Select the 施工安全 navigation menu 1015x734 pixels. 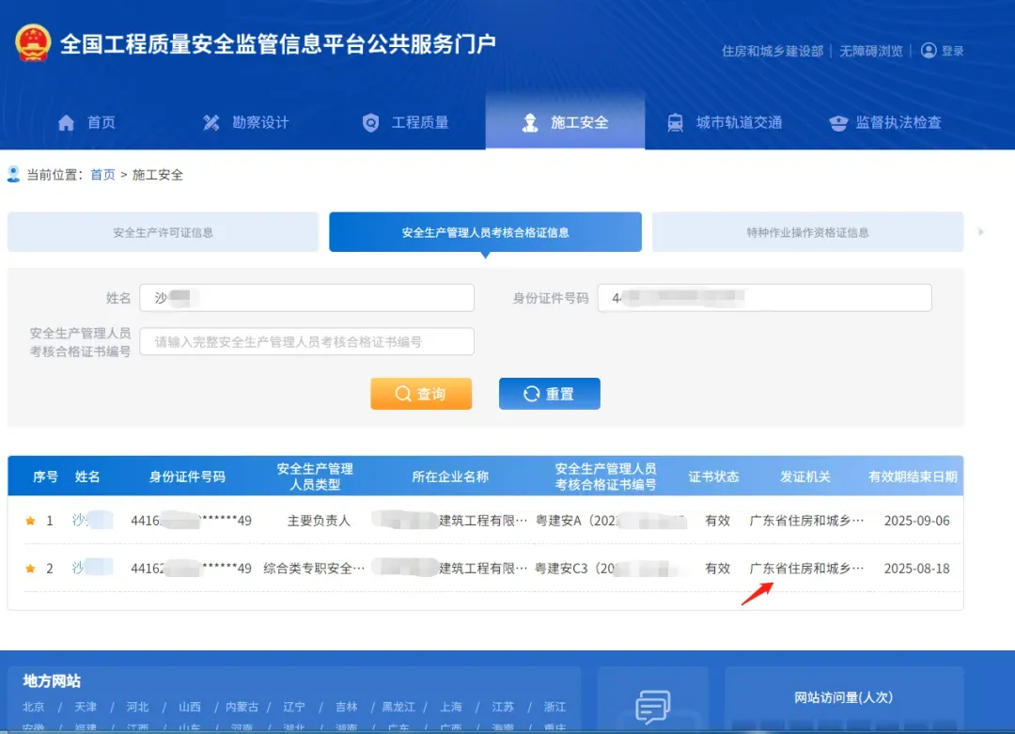pyautogui.click(x=565, y=122)
